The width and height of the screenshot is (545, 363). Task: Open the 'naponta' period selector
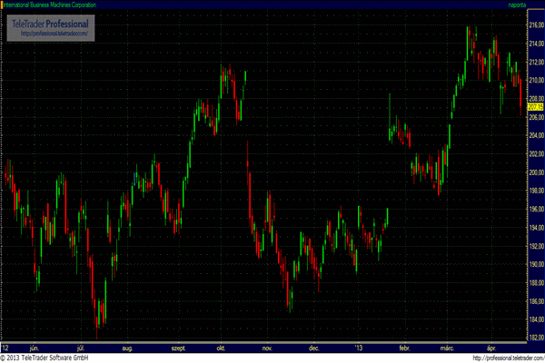[514, 5]
